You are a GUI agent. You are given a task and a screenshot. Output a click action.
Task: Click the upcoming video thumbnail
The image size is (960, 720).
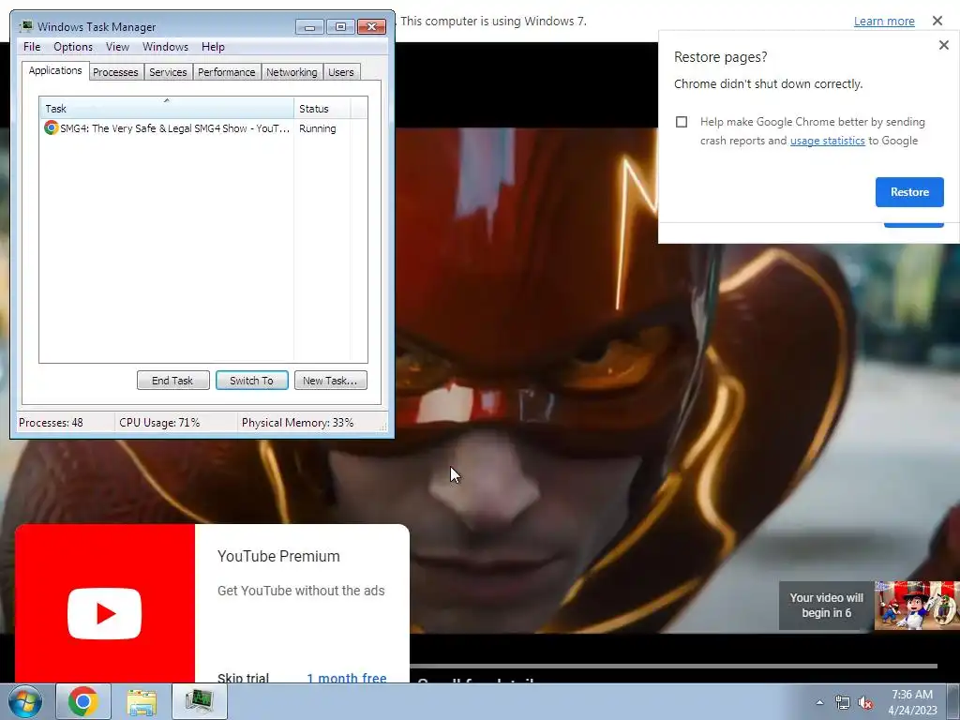click(x=917, y=606)
